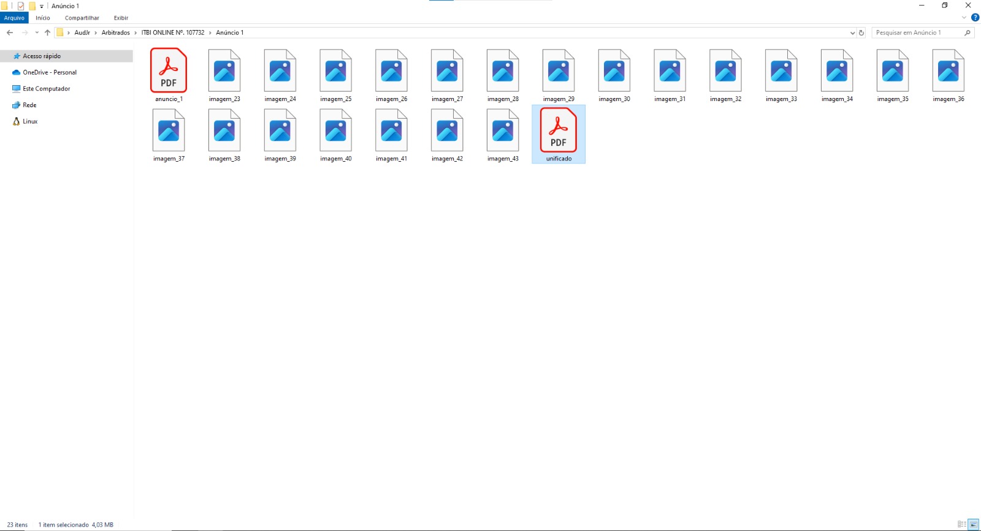Click the Help question mark icon

point(975,18)
